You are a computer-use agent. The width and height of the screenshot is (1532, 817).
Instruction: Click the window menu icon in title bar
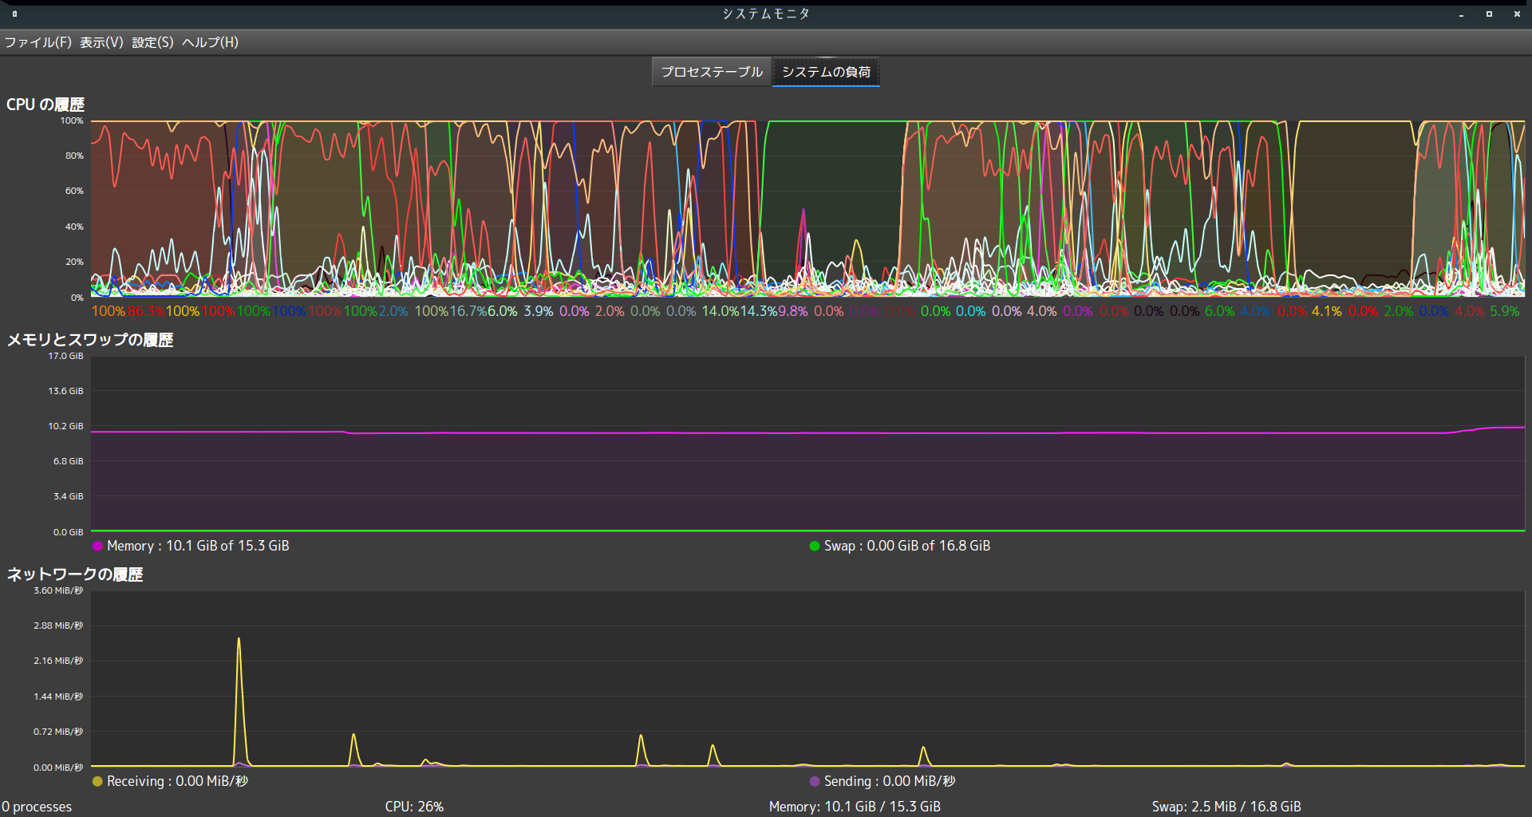pos(14,14)
